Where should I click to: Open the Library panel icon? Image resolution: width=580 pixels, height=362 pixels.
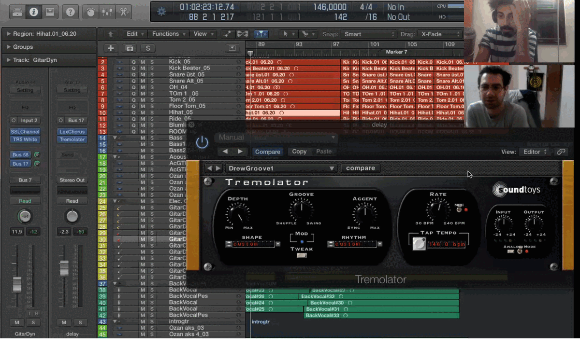17,12
